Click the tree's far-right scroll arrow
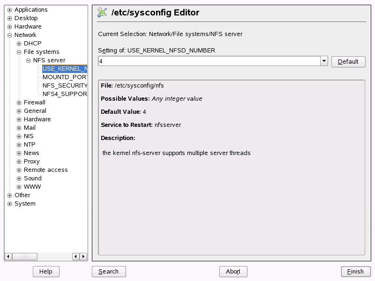 [x=83, y=257]
